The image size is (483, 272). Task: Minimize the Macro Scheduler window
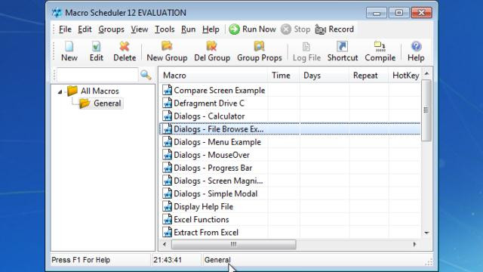click(x=376, y=13)
